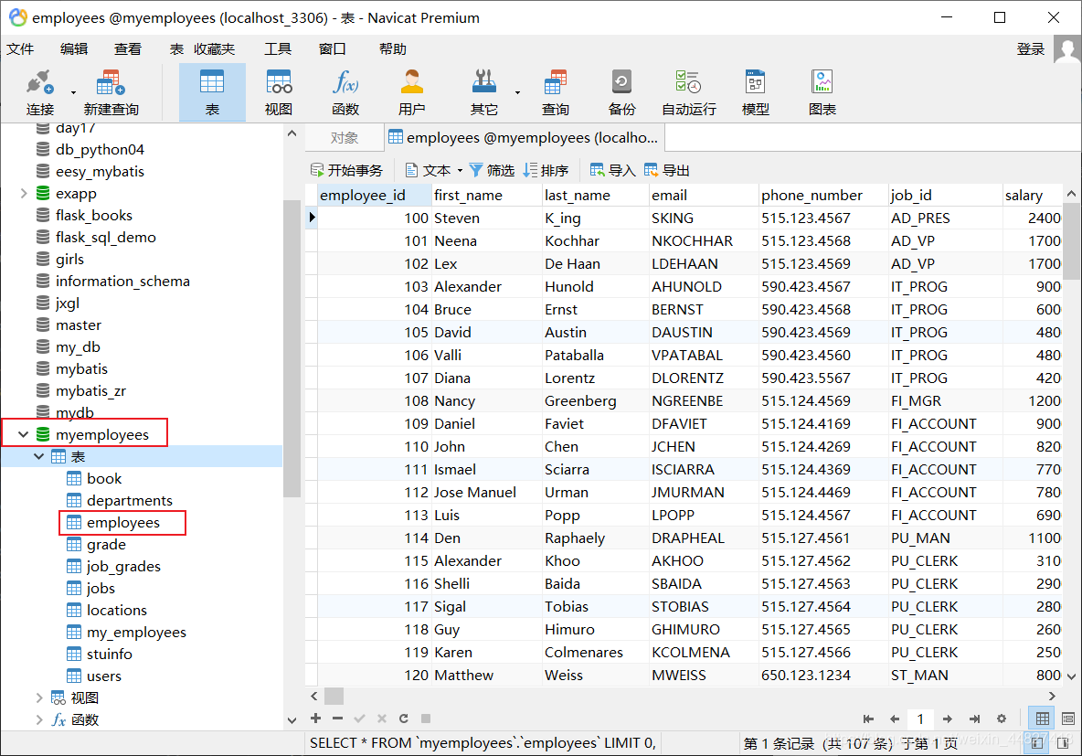Screen dimensions: 1082x756
Task: Open the page settings gear icon
Action: tap(1002, 719)
